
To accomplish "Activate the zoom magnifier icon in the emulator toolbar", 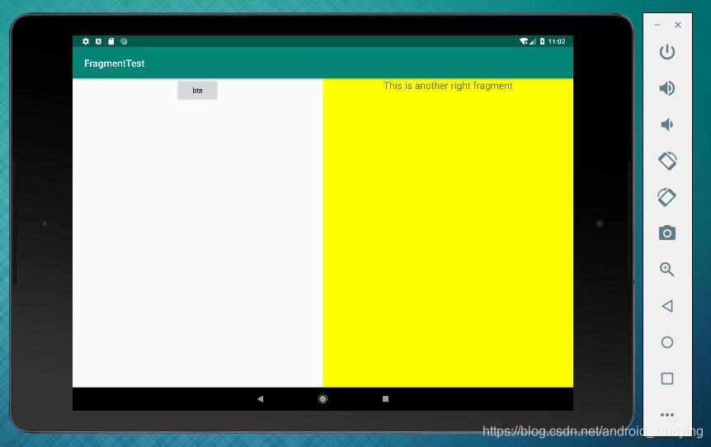I will click(667, 270).
